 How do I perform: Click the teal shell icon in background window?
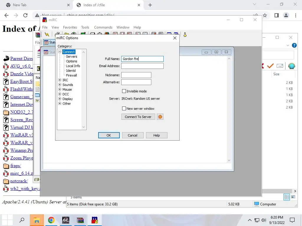click(x=292, y=66)
